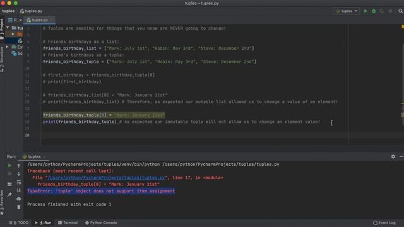Click the yellow warning marker atop editor scrollbar

click(403, 26)
